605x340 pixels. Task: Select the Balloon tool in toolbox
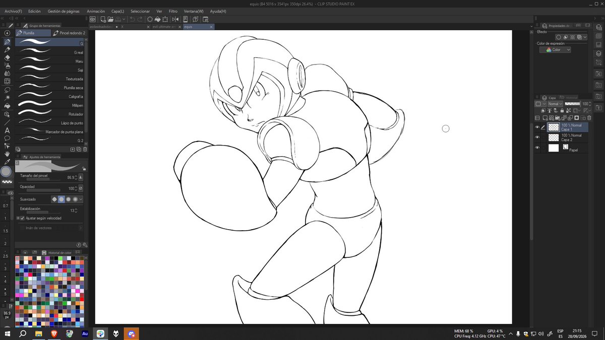pos(8,138)
